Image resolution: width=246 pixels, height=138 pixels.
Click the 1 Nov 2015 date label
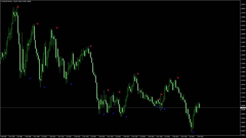point(110,136)
